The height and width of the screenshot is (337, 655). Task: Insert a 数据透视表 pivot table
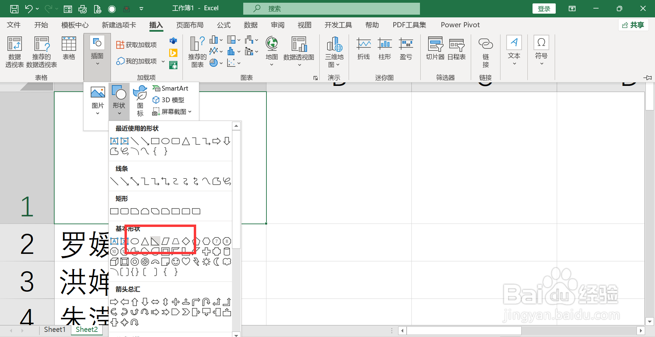(14, 52)
